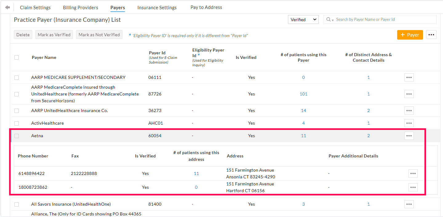Open menu for the Ansonia address row

(413, 173)
